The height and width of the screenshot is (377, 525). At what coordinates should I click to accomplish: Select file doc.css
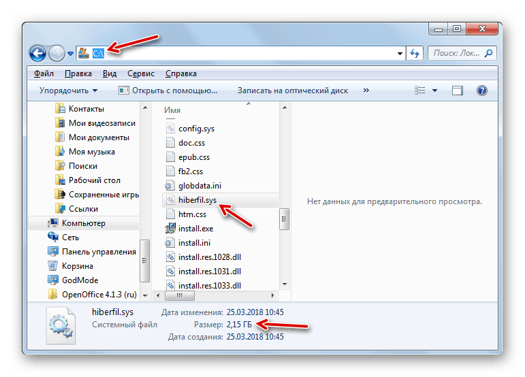tap(185, 143)
